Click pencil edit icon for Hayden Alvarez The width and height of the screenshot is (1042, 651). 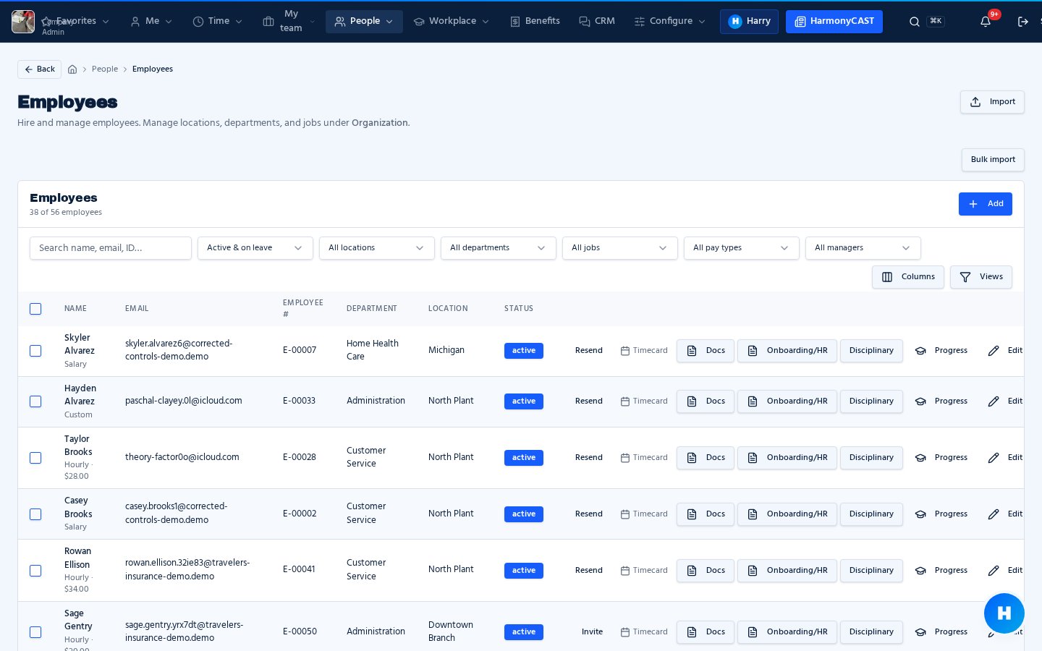[x=994, y=401]
